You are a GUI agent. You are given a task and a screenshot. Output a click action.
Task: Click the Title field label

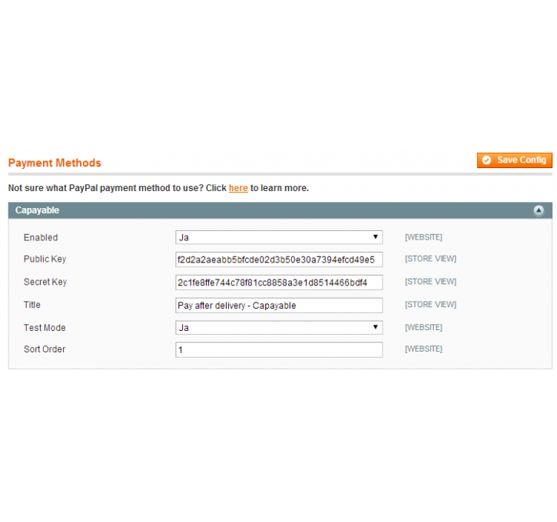(x=32, y=305)
